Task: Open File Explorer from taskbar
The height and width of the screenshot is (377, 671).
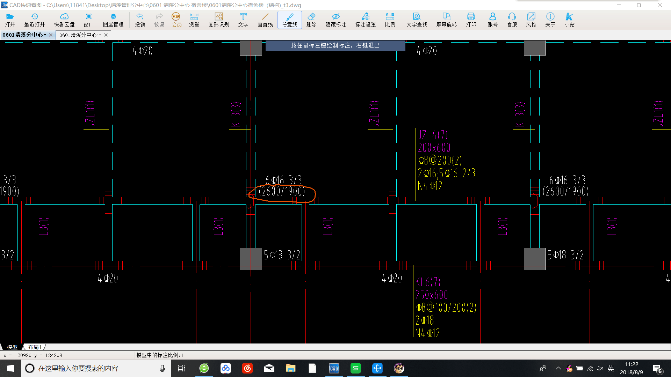Action: (x=291, y=368)
